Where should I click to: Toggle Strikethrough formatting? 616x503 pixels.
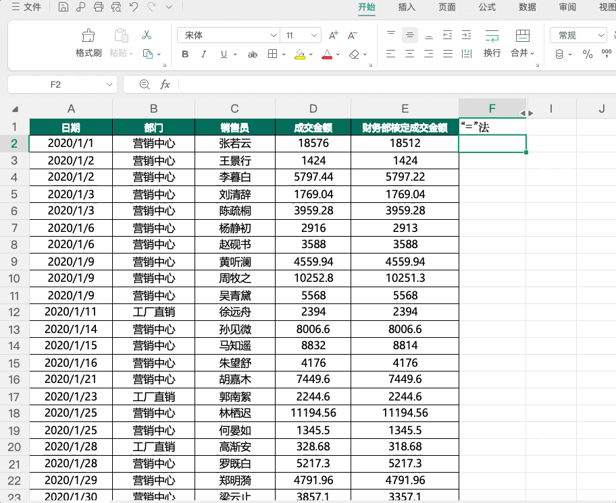[x=253, y=54]
